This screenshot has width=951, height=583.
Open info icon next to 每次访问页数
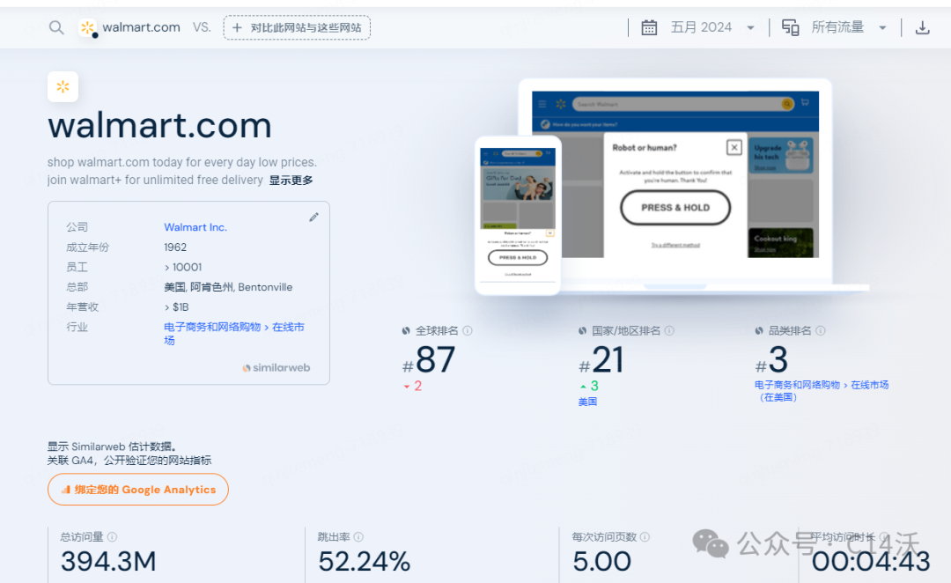coord(645,537)
